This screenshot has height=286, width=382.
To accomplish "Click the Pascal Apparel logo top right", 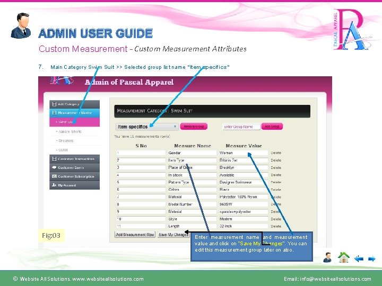I will pos(352,29).
